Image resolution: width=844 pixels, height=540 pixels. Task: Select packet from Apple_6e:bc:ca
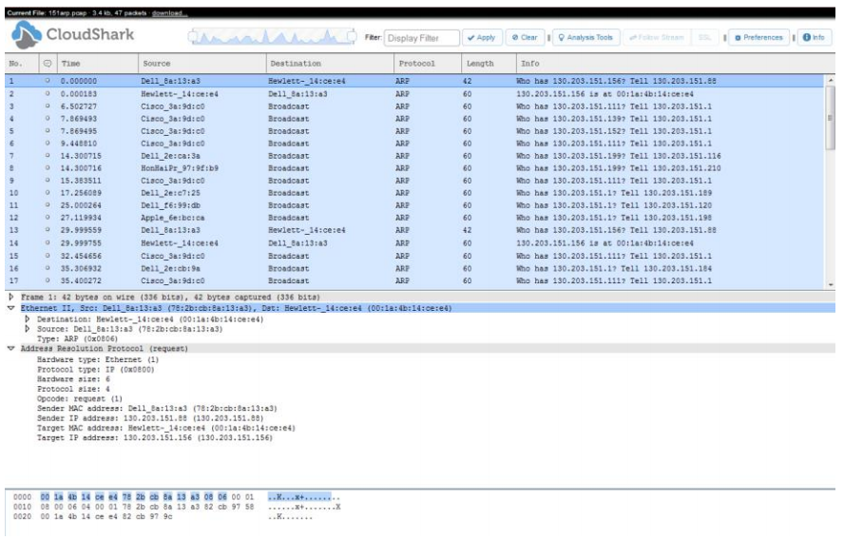click(414, 218)
